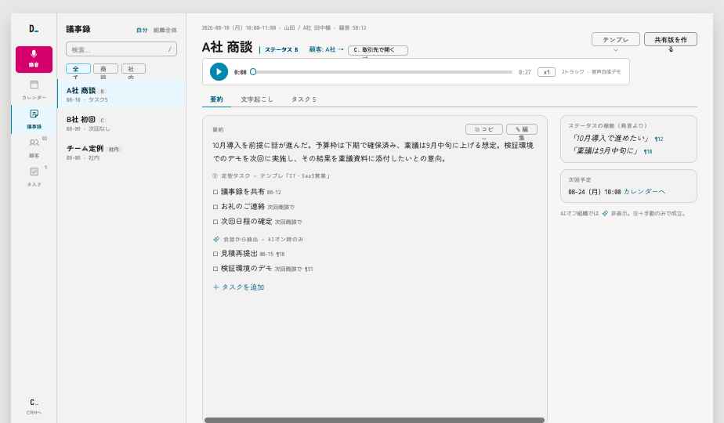
Task: Change playback speed with x1 button
Action: click(546, 72)
